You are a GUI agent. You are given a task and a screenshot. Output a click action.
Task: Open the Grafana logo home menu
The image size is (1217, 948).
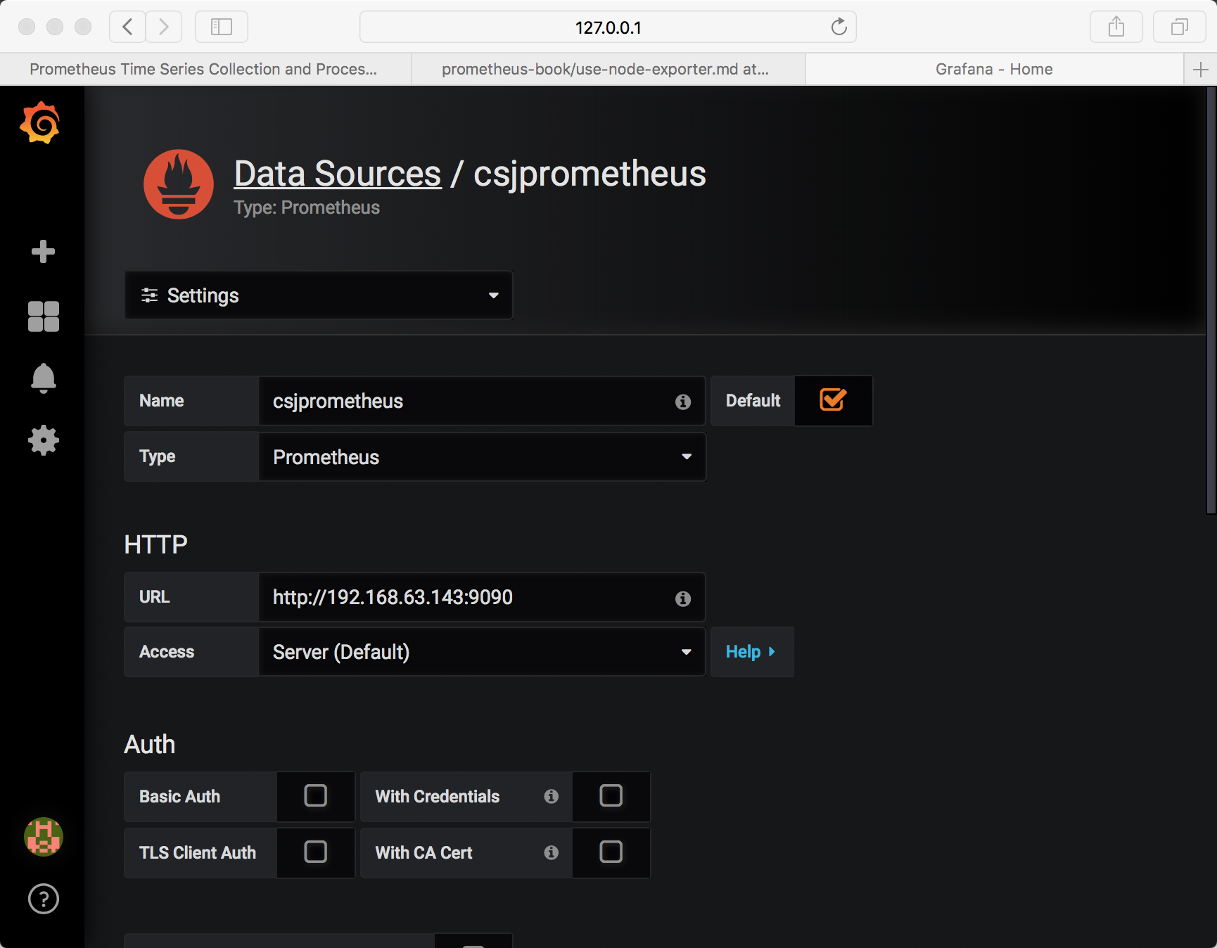coord(40,123)
